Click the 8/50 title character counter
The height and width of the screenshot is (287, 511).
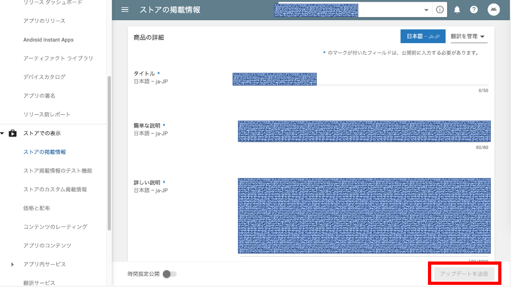tap(483, 90)
